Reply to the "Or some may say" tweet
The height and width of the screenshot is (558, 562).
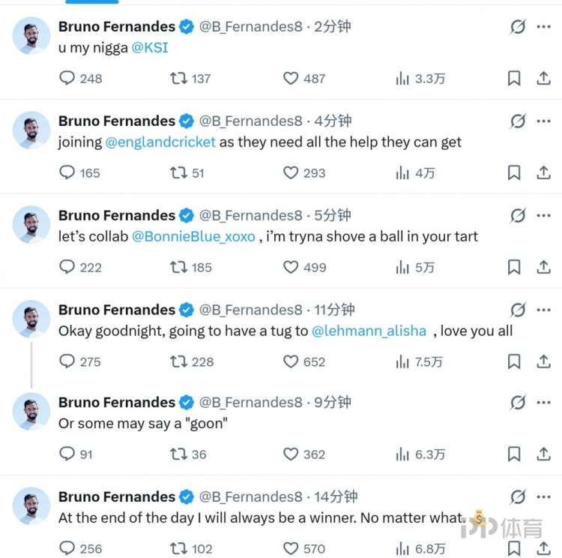(67, 454)
